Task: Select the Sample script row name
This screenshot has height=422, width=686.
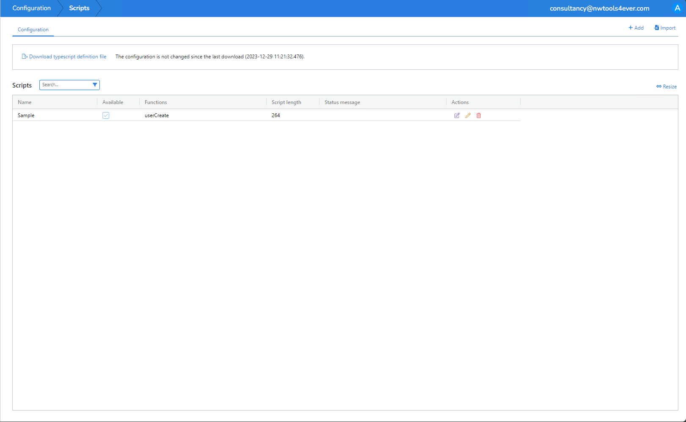Action: click(x=26, y=115)
